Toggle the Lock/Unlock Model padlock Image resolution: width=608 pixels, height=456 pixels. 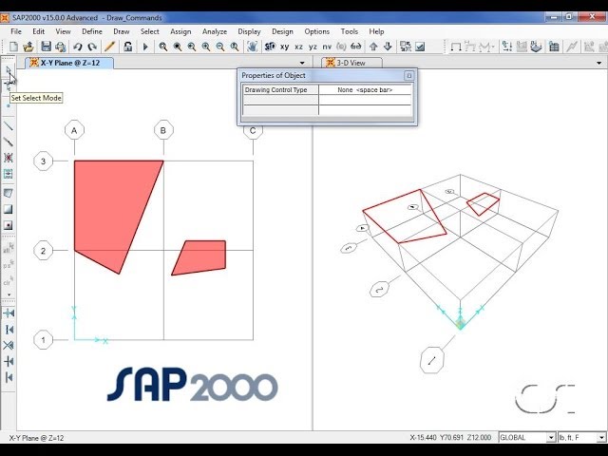(128, 47)
